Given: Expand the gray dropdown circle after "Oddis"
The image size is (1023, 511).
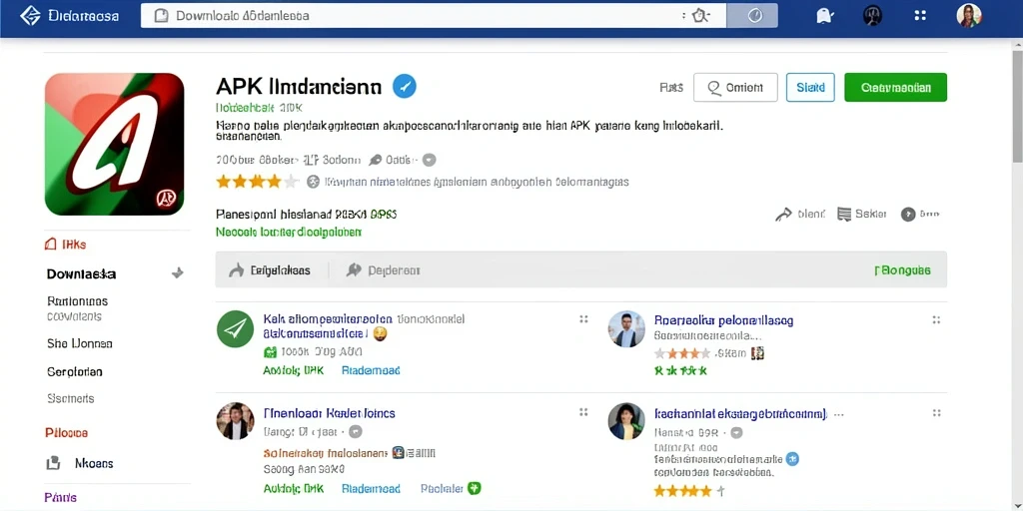Looking at the screenshot, I should [x=430, y=160].
